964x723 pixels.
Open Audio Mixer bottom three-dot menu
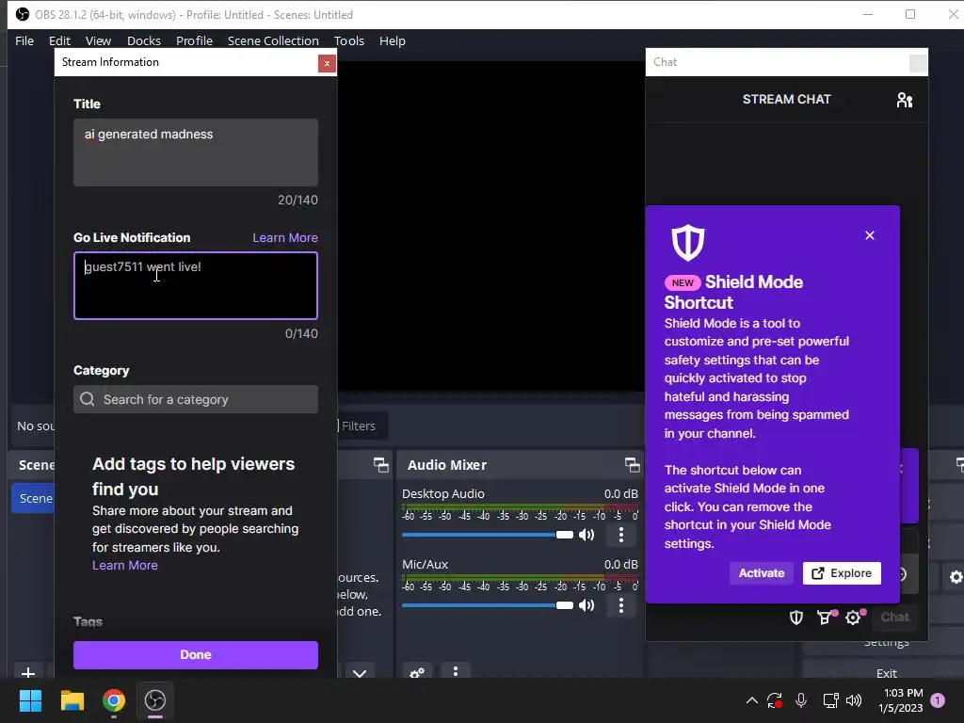[x=456, y=671]
